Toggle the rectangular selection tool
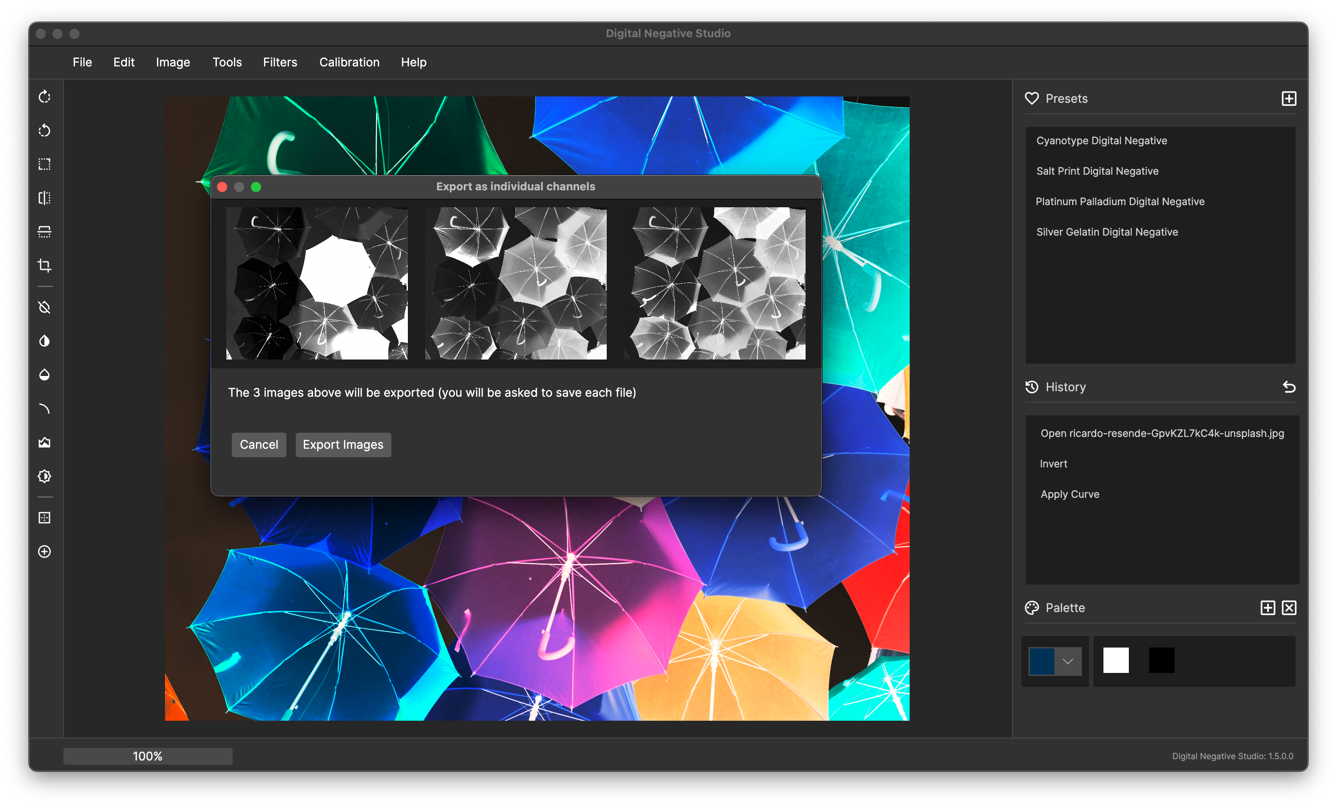The width and height of the screenshot is (1337, 807). 44,165
